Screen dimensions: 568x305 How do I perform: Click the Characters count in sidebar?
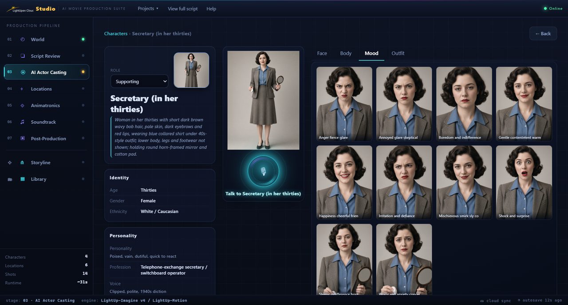point(86,257)
